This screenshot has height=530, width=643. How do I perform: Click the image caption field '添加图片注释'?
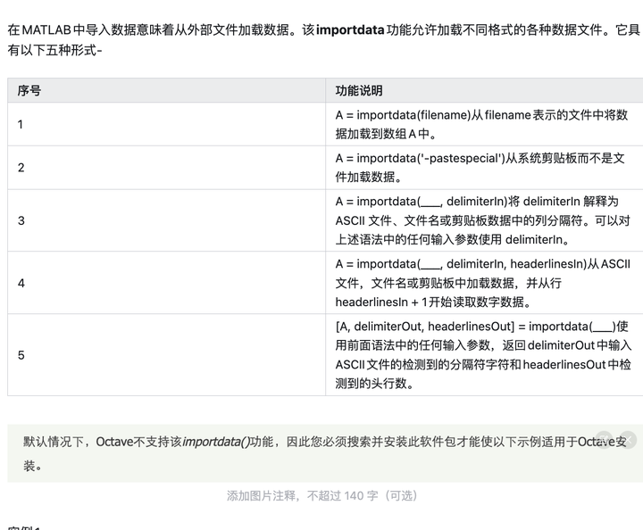click(x=321, y=495)
